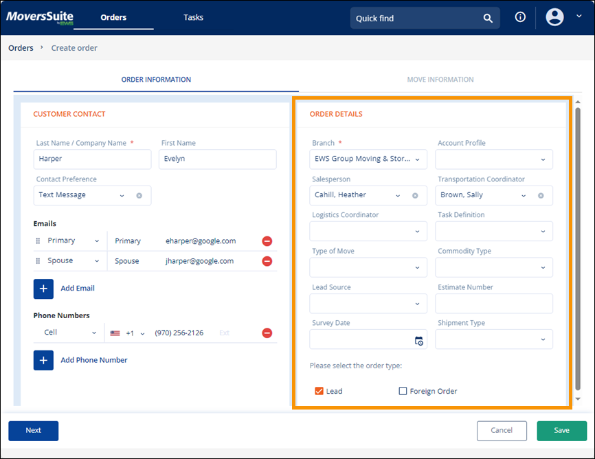Viewport: 595px width, 459px height.
Task: Remove the jharper@google.com spouse email
Action: pos(267,261)
